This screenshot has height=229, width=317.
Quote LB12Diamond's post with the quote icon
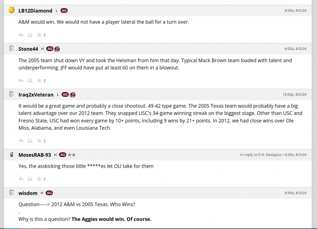coord(30,35)
